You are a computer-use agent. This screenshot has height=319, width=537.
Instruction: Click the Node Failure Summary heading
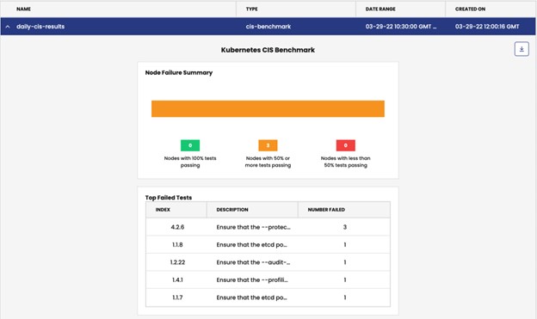[179, 72]
